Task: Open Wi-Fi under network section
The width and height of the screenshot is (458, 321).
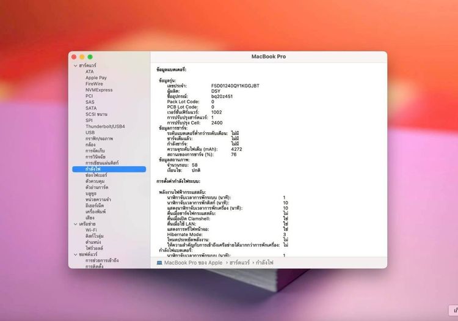Action: pos(91,230)
